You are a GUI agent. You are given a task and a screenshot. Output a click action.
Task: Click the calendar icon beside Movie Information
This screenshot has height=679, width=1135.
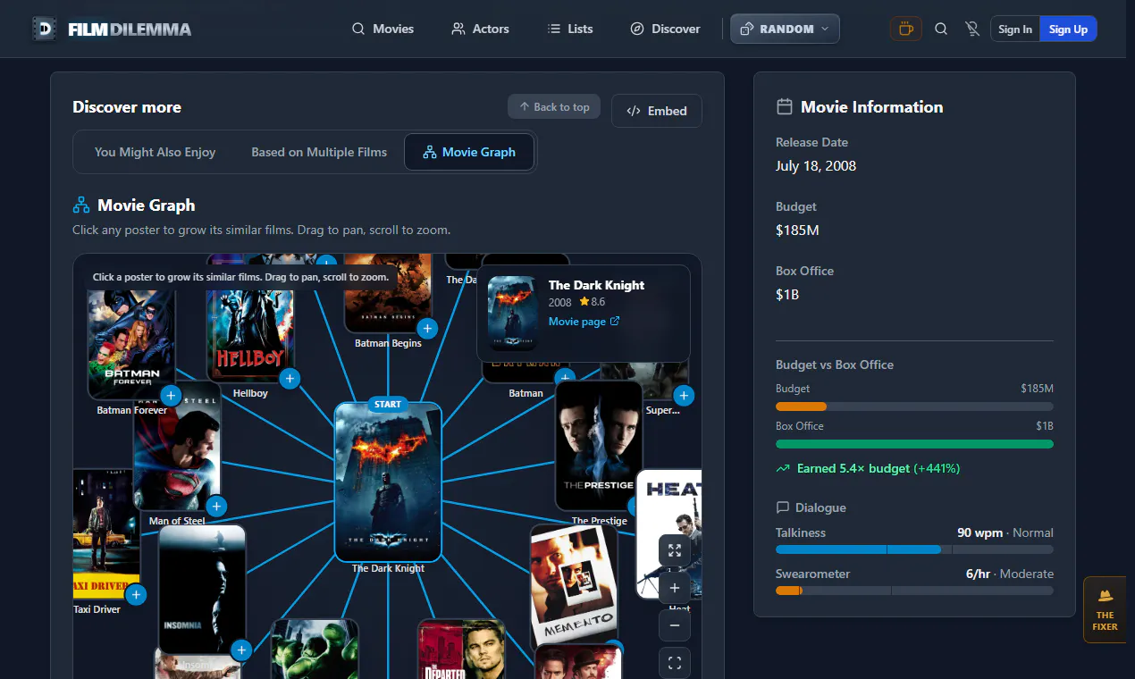point(784,107)
